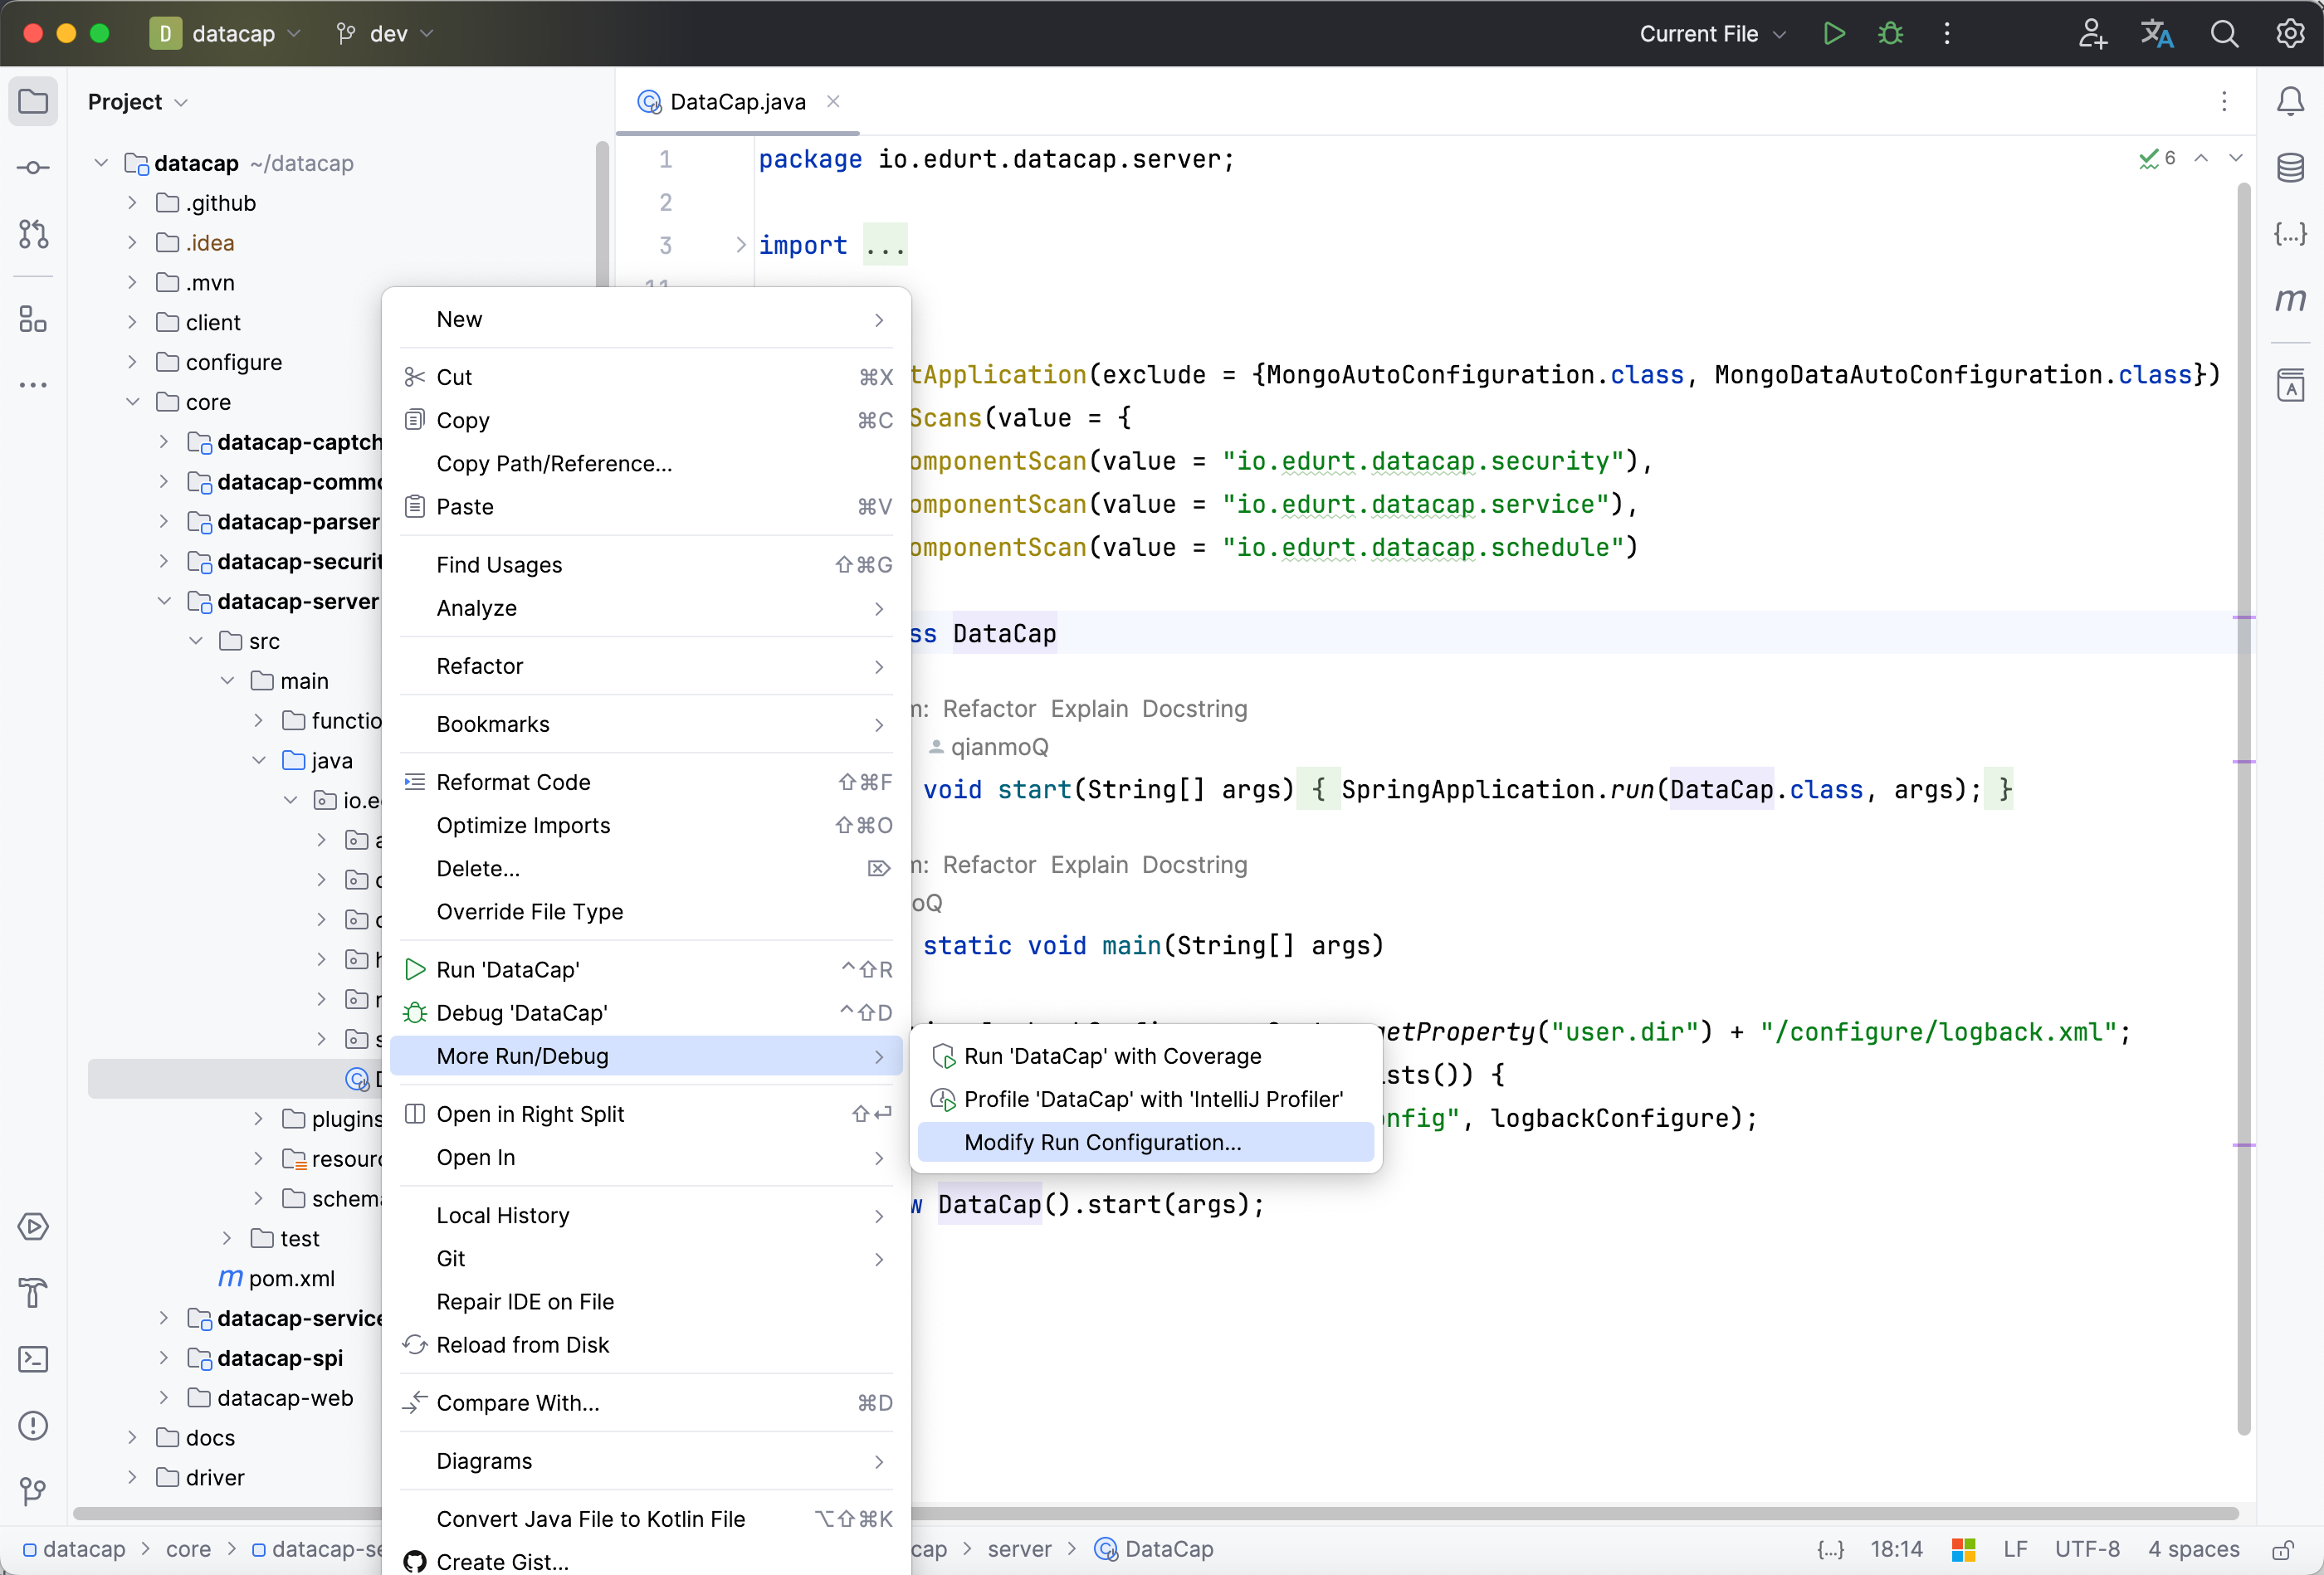Select Profile 'DataCap' with 'IntelliJ Profiler'
2324x1575 pixels.
click(1145, 1099)
